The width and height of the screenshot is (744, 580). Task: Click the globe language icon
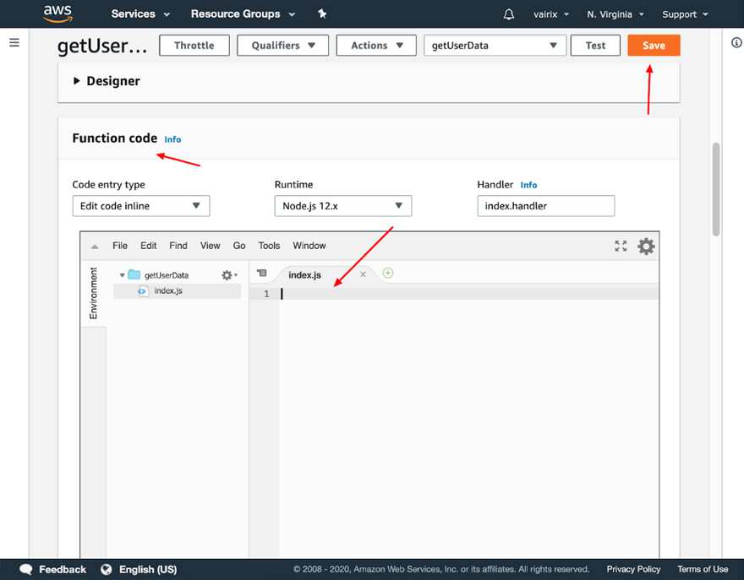coord(107,569)
